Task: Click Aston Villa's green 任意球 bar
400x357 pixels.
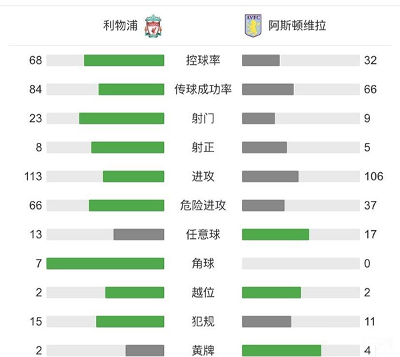Action: [275, 234]
